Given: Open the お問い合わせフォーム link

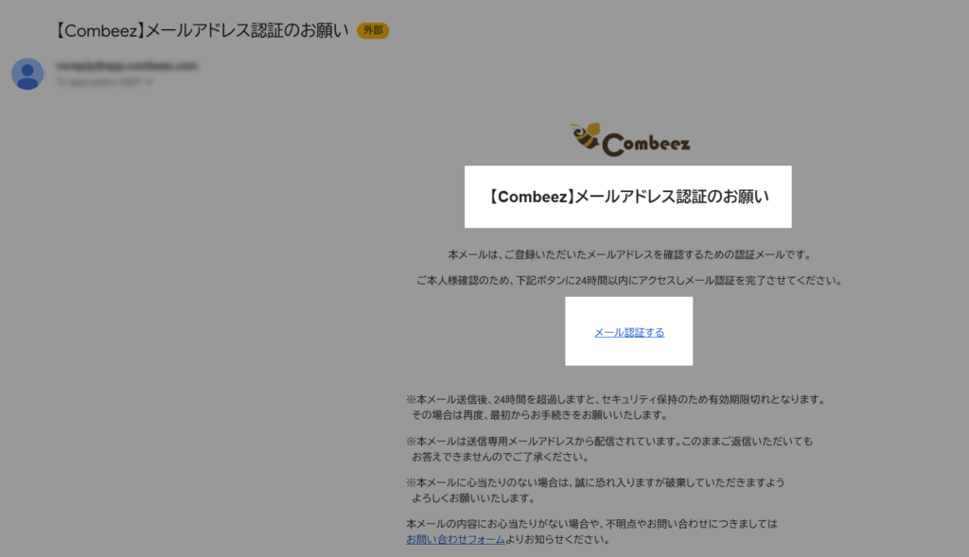Looking at the screenshot, I should pyautogui.click(x=455, y=540).
